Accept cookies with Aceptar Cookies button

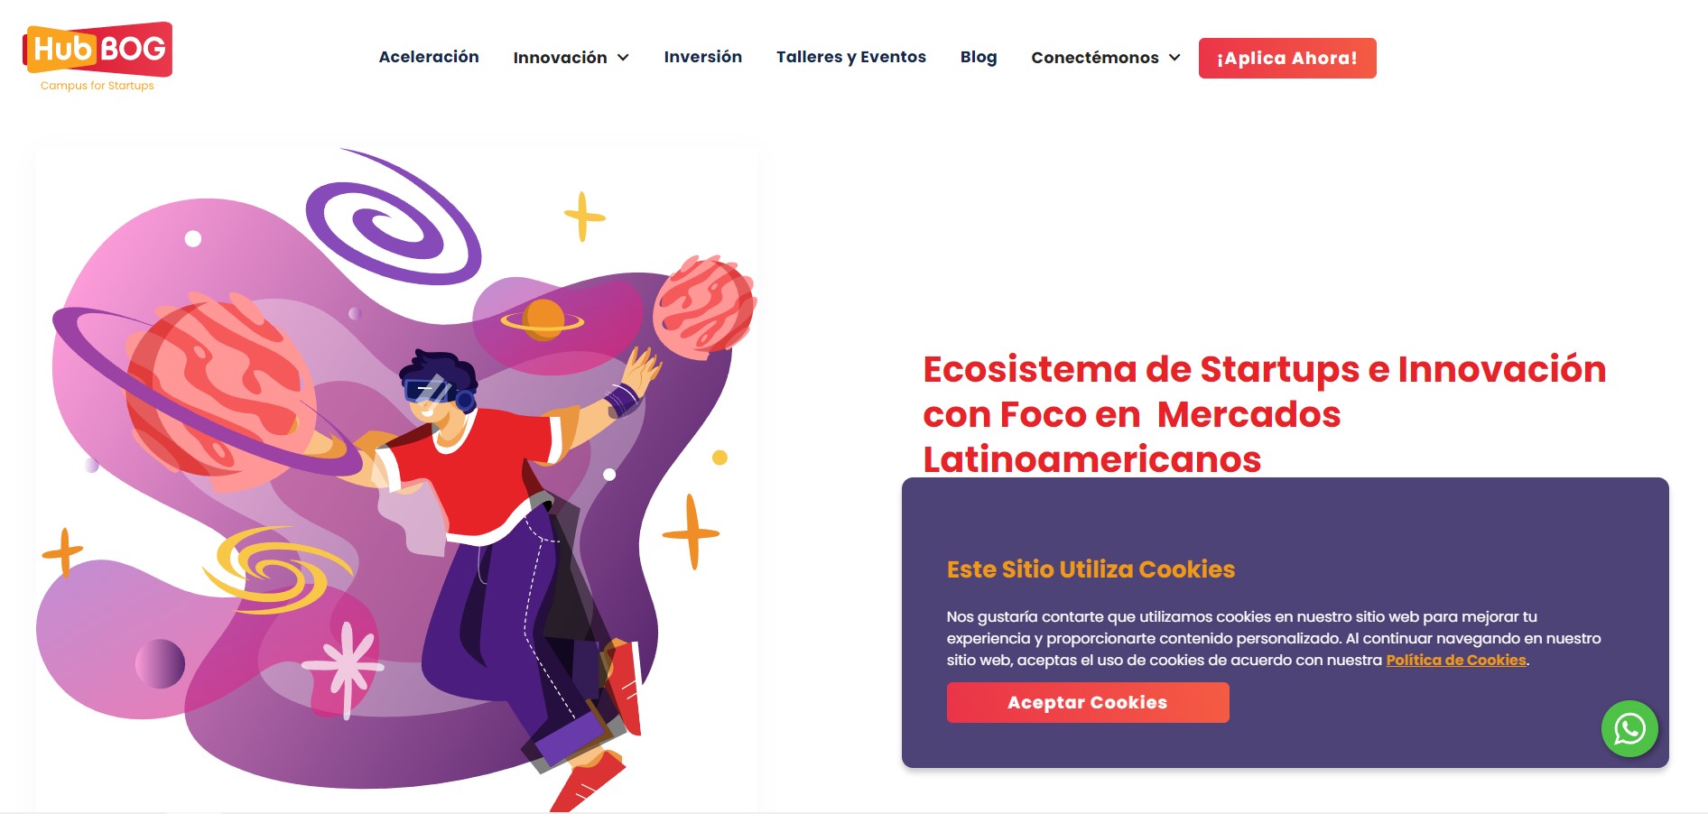[x=1088, y=702]
